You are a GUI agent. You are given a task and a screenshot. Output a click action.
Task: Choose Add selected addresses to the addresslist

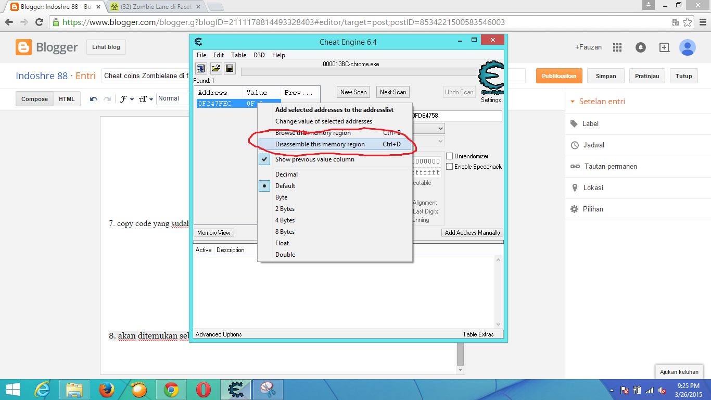pyautogui.click(x=335, y=110)
